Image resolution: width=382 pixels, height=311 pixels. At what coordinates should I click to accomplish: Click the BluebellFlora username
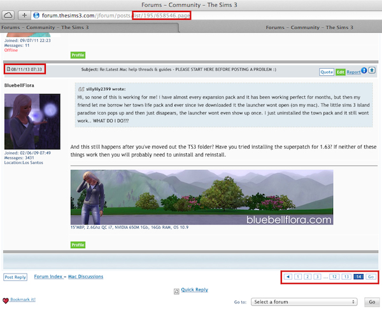19,85
